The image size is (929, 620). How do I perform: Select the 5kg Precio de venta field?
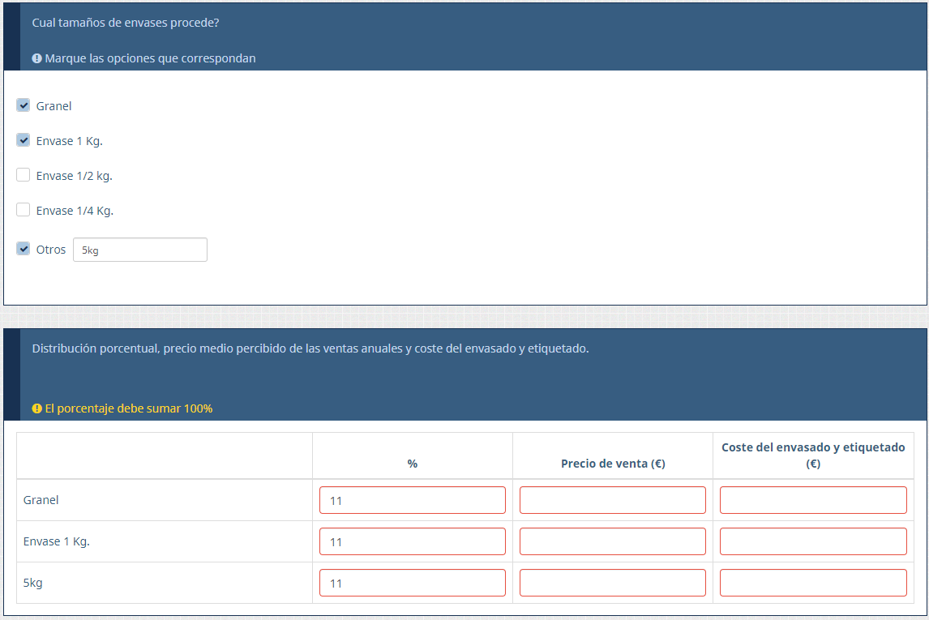click(612, 583)
